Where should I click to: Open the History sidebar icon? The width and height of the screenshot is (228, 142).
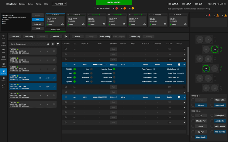click(x=3, y=79)
